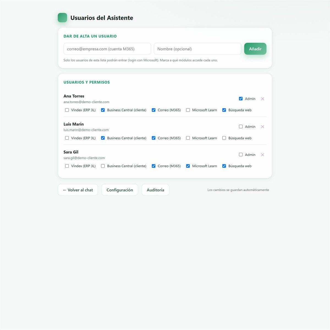Remove Sara Gil via the X icon
The image size is (330, 330).
263,155
